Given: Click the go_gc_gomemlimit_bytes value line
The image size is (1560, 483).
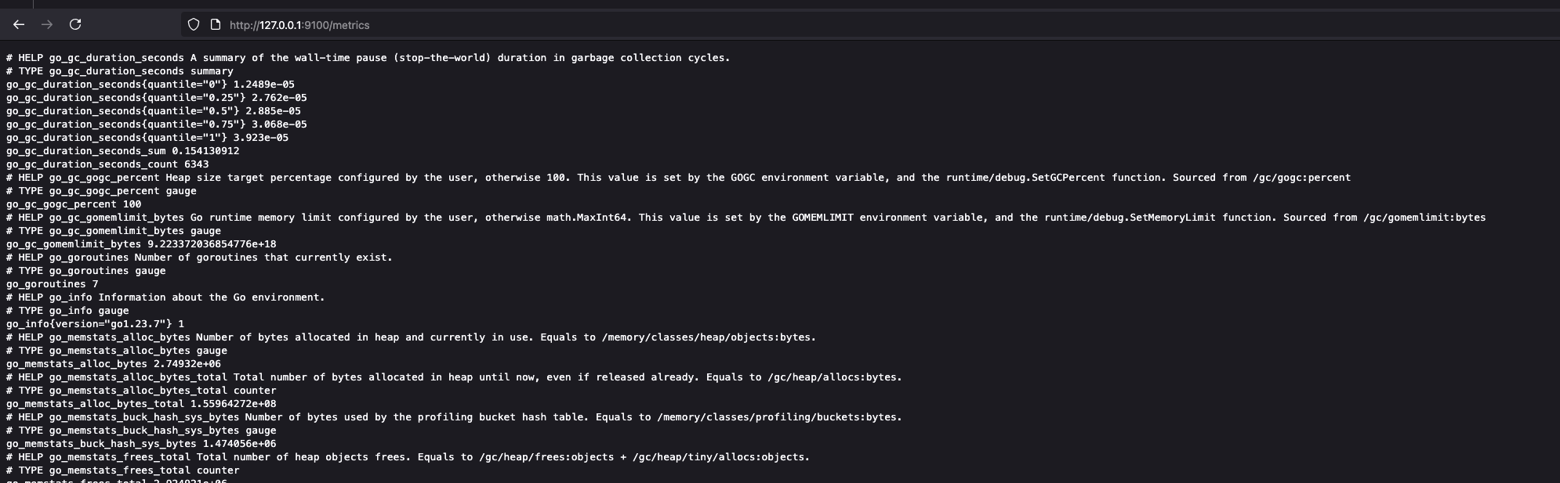Looking at the screenshot, I should [x=141, y=244].
